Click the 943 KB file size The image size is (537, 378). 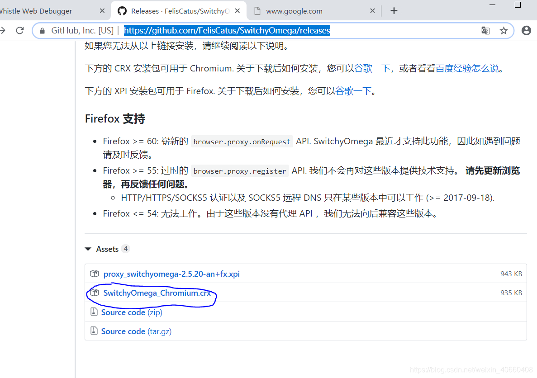pyautogui.click(x=511, y=274)
